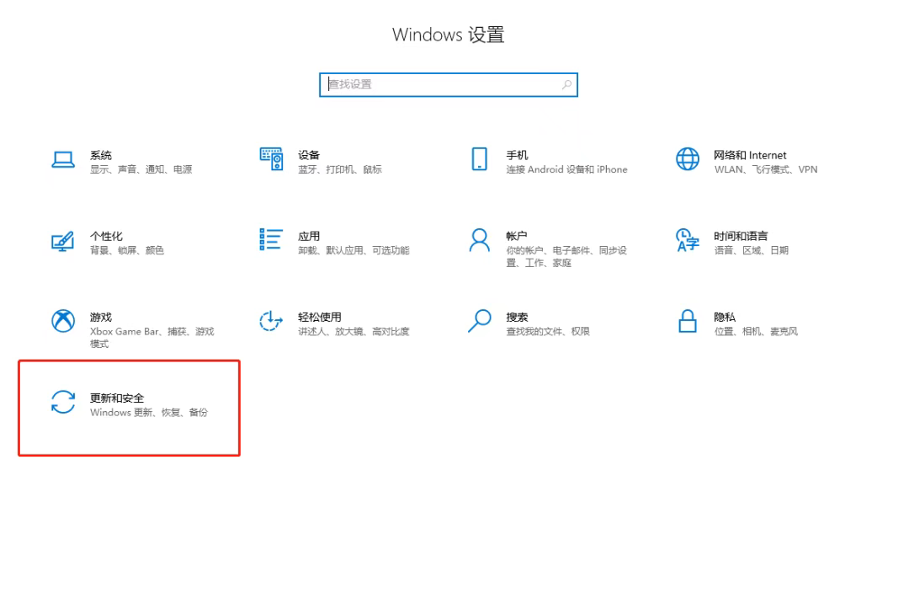Image resolution: width=909 pixels, height=604 pixels.
Task: Click the text 讲述人、放大镜、高对比度
Action: [x=353, y=332]
